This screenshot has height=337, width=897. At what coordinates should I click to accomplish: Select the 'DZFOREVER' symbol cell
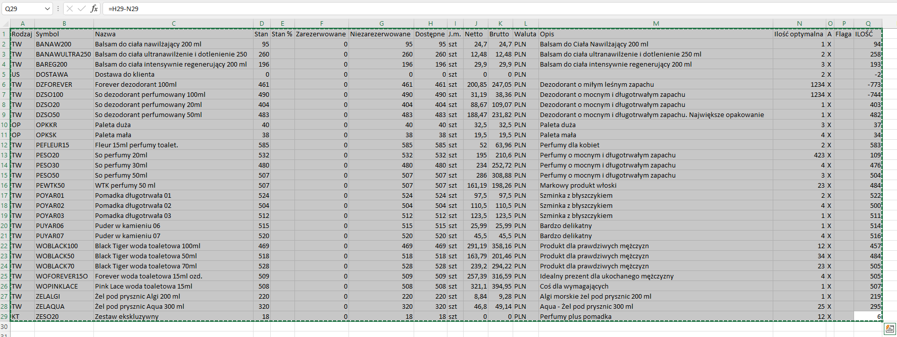(64, 84)
